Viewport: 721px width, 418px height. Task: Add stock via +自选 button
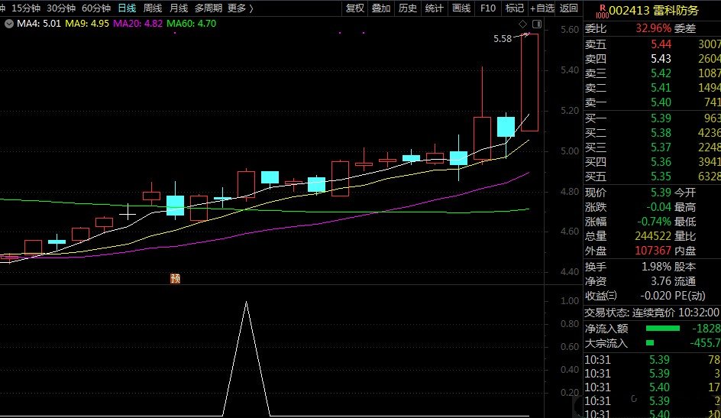[x=541, y=8]
